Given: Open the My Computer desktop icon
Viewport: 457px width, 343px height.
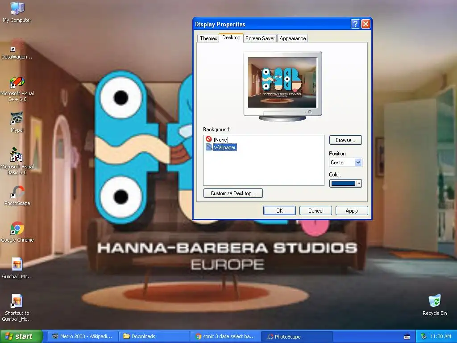Looking at the screenshot, I should click(17, 12).
